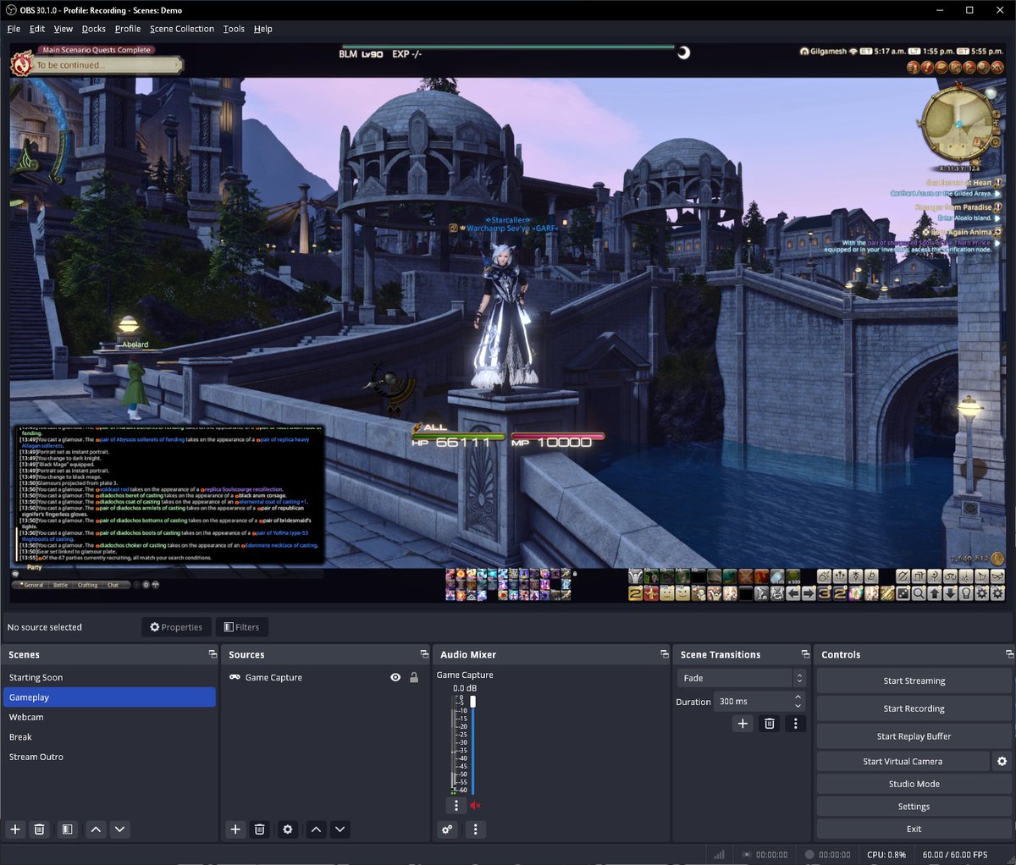
Task: Move source down in Sources list
Action: tap(340, 829)
